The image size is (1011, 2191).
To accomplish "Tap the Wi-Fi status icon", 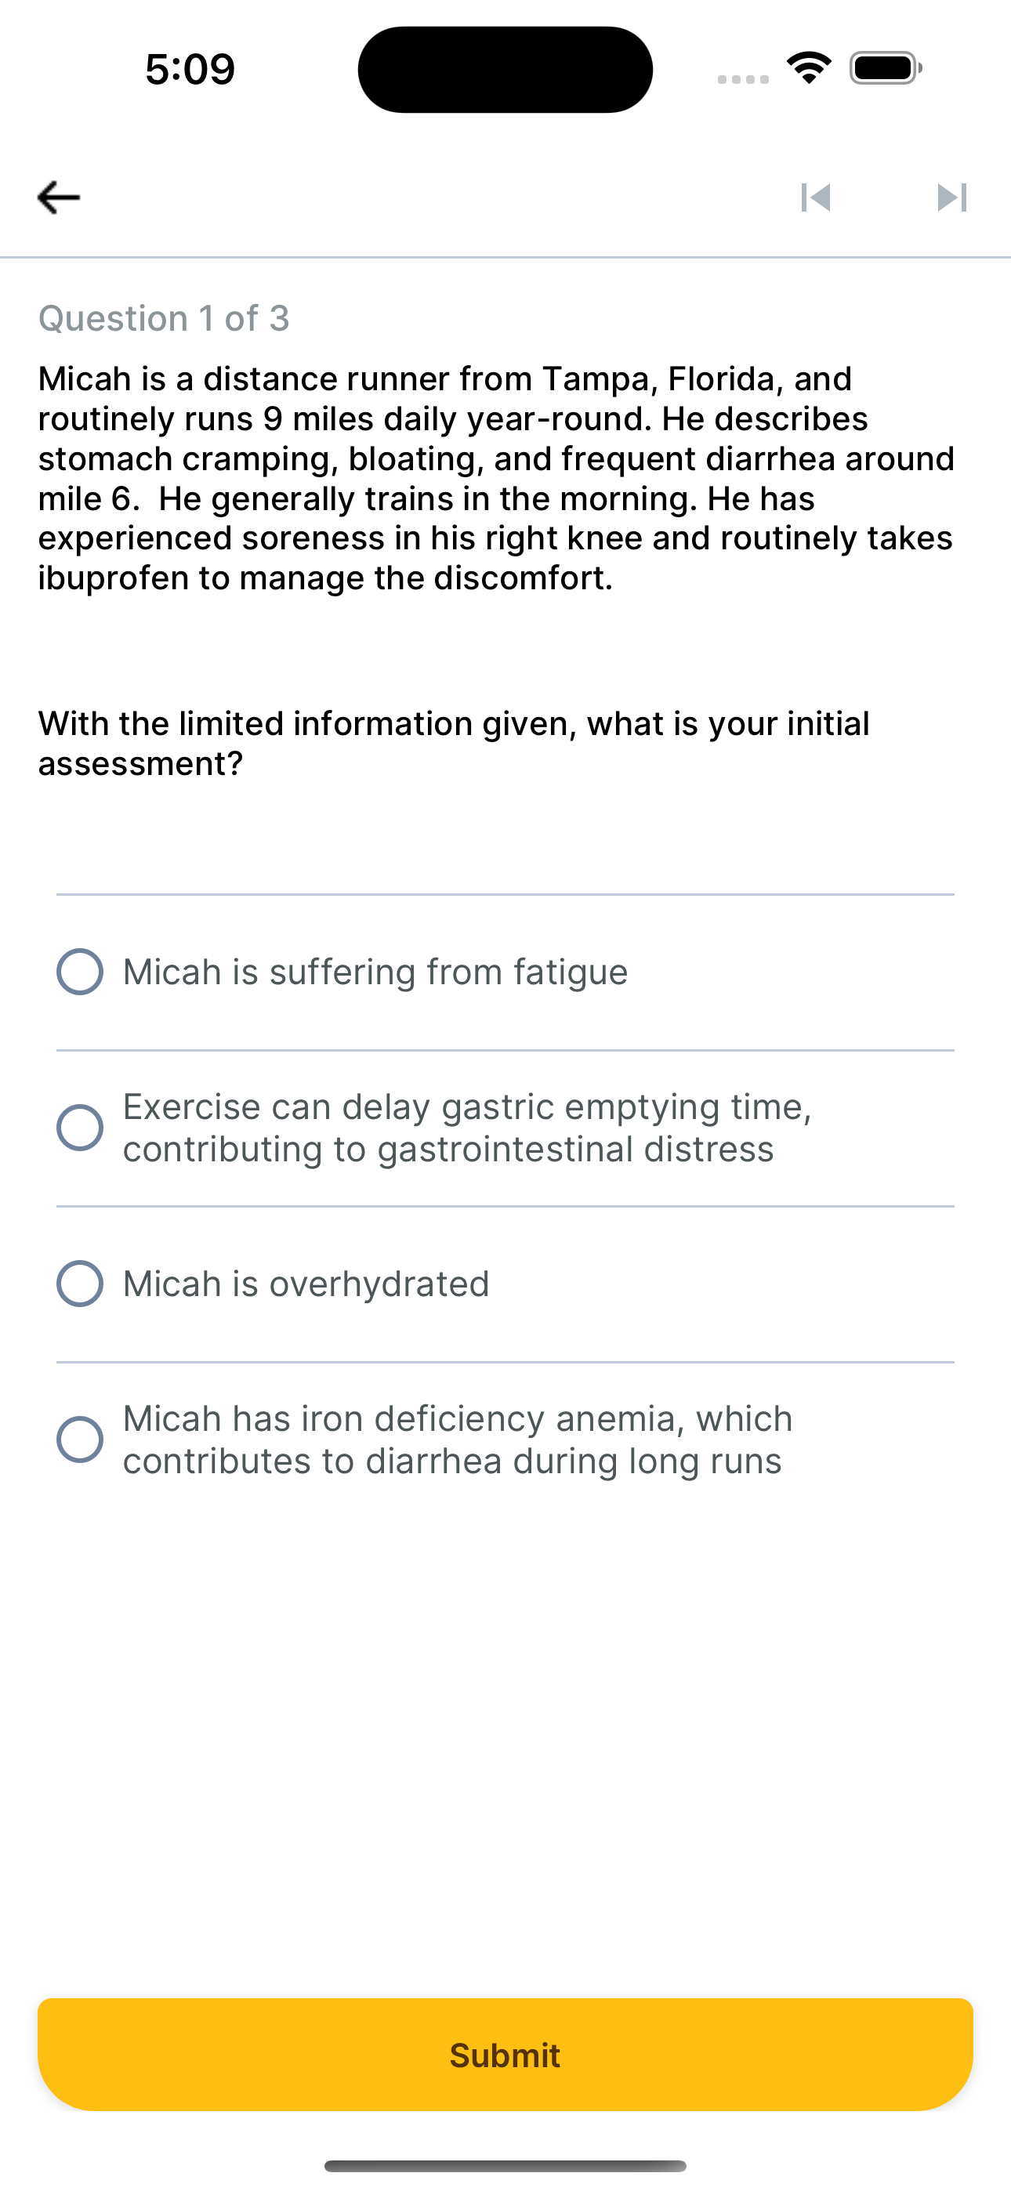I will tap(809, 68).
